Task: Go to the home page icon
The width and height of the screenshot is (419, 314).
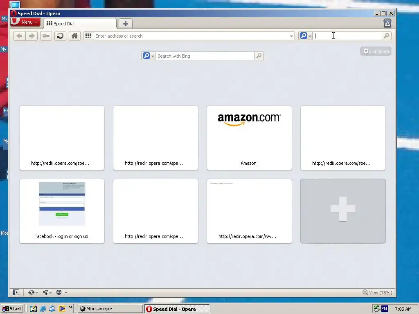Action: click(x=74, y=36)
